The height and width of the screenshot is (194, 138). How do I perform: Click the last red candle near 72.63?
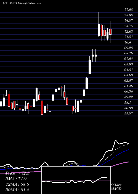(110, 32)
